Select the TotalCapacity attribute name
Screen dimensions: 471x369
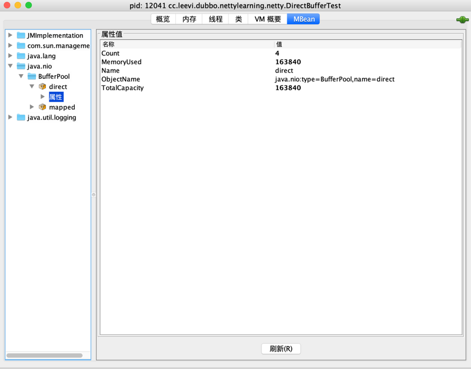(x=122, y=88)
